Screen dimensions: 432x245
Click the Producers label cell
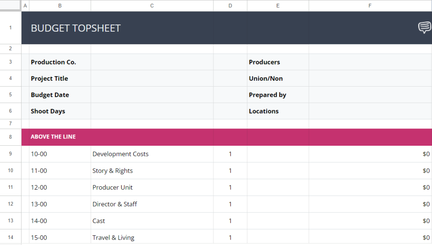278,62
